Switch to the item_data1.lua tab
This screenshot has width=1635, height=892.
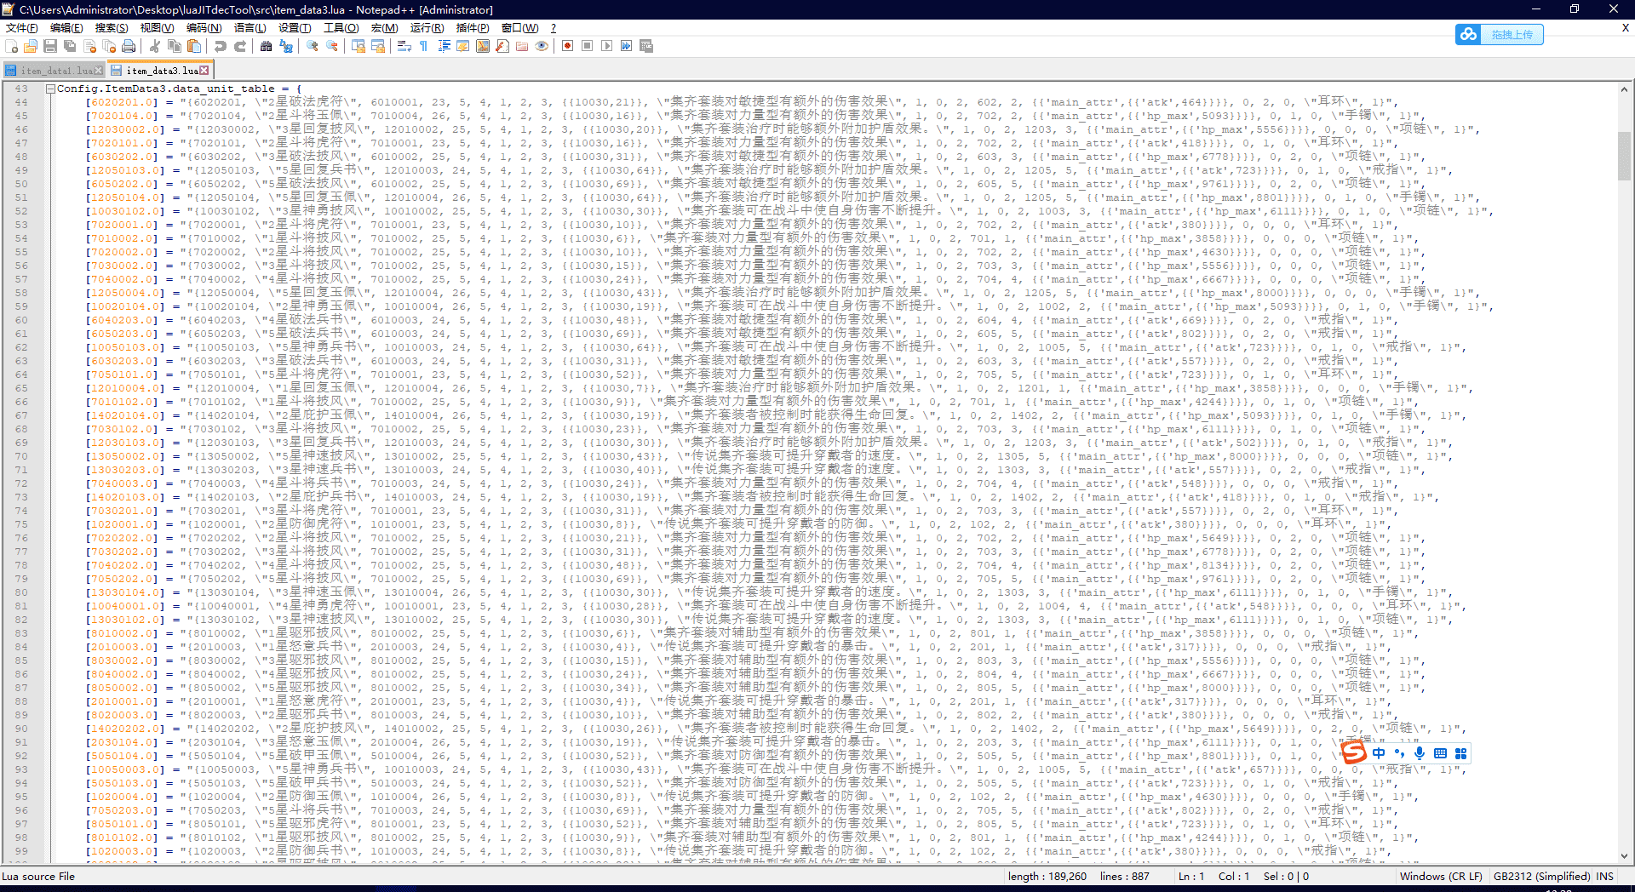pos(54,71)
